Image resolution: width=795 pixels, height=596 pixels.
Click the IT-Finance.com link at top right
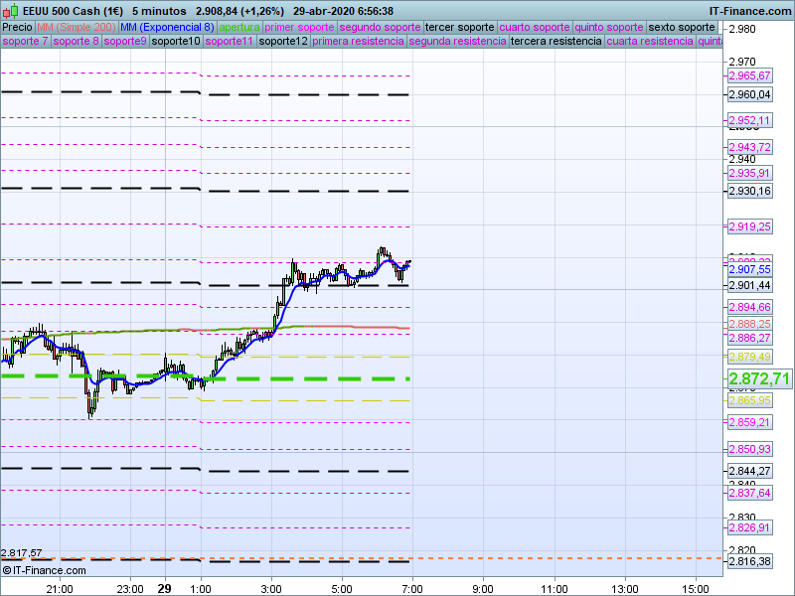pyautogui.click(x=750, y=10)
